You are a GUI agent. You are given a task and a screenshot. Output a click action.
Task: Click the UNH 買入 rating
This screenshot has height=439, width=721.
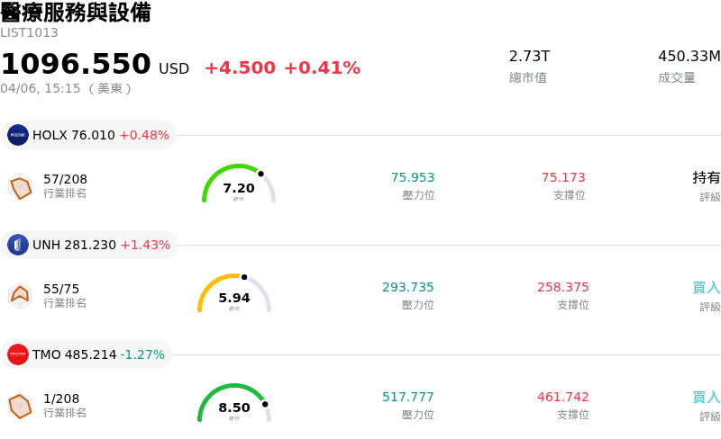pos(706,288)
